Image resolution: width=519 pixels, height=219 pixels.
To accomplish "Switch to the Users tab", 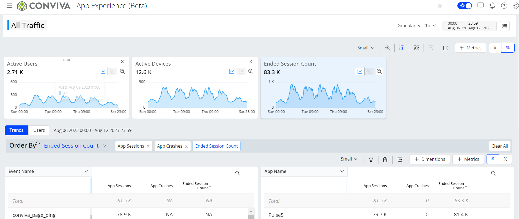I will [39, 130].
